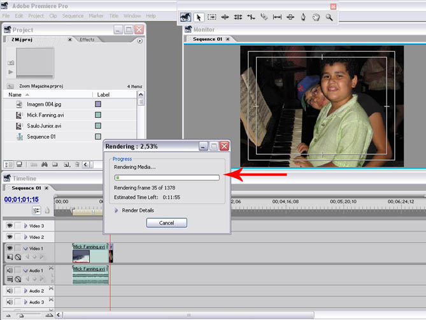
Task: Open the Sequence menu
Action: click(x=73, y=15)
